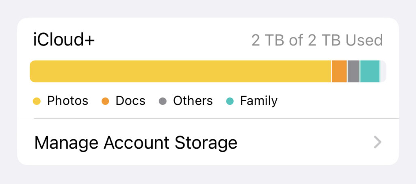Open Manage Account Storage
416x184 pixels.
click(x=135, y=143)
